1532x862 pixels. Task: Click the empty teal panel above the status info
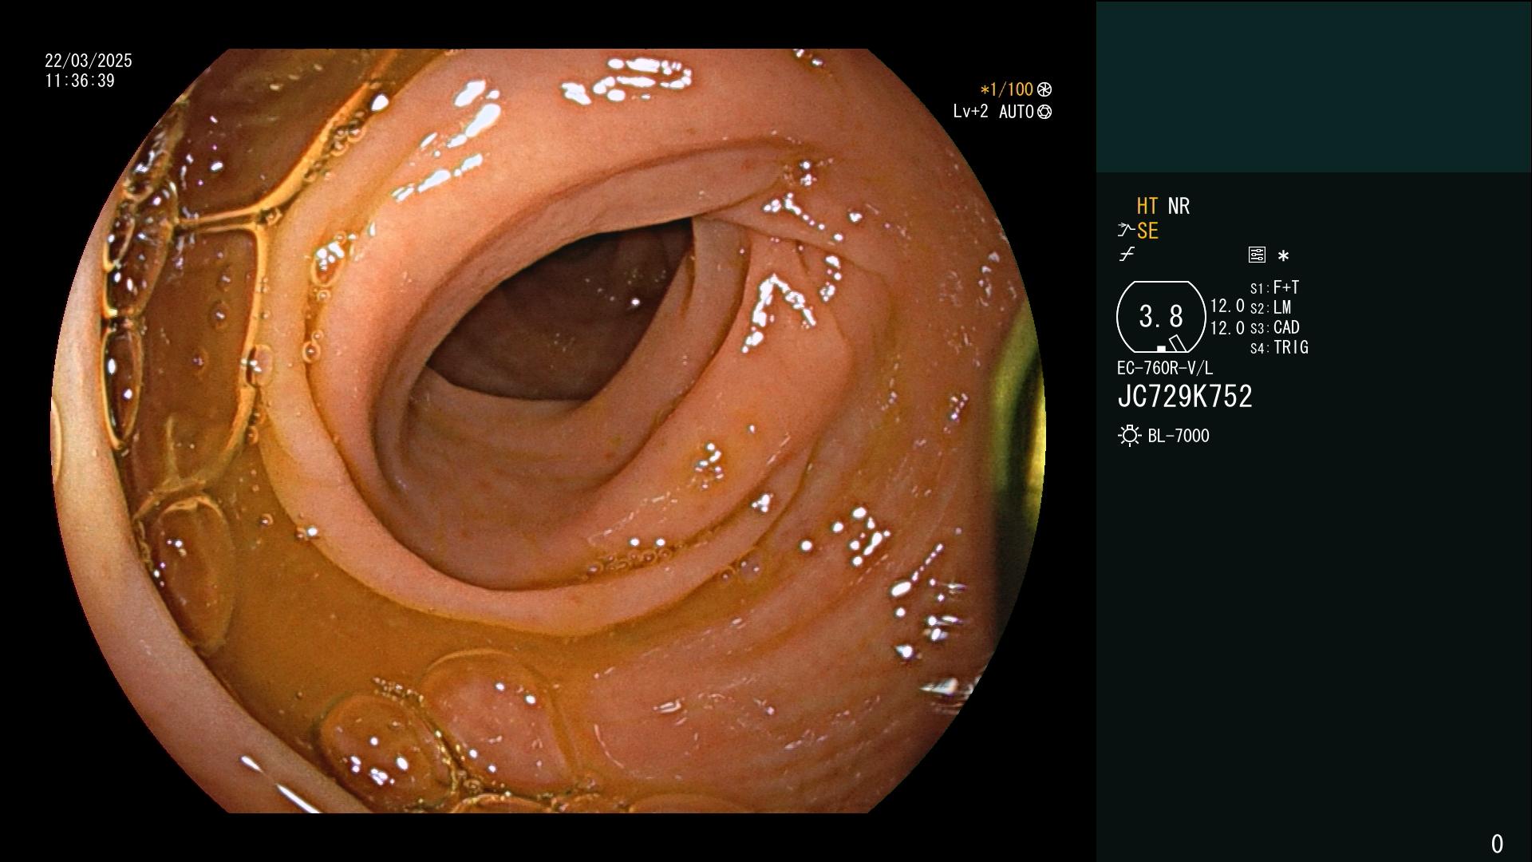tap(1313, 86)
